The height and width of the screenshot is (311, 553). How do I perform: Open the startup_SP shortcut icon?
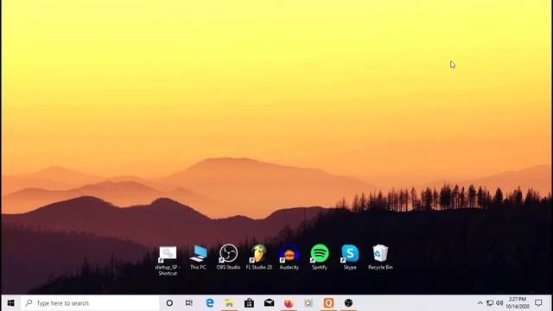(x=168, y=260)
